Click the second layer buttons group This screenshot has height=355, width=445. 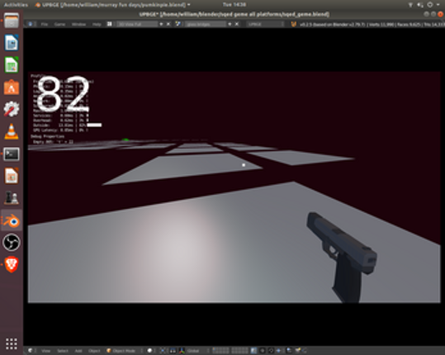(239, 351)
